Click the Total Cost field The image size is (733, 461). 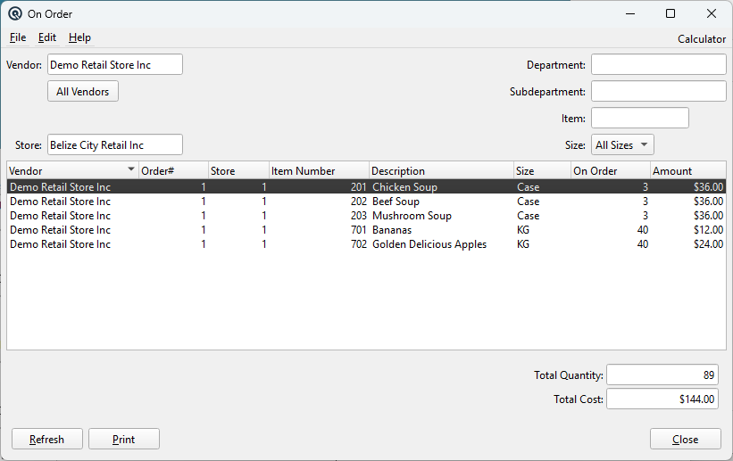662,399
